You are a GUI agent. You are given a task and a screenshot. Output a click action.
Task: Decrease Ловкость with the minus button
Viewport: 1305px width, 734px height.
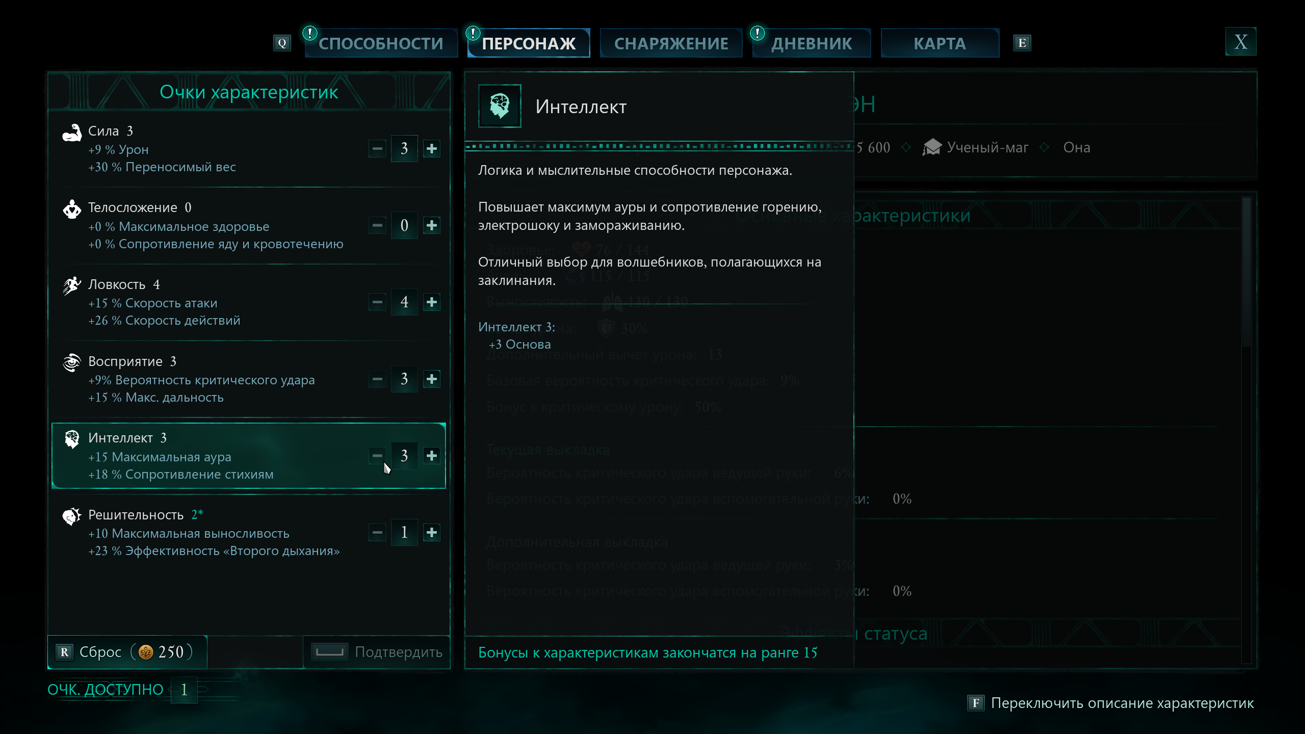(x=377, y=302)
